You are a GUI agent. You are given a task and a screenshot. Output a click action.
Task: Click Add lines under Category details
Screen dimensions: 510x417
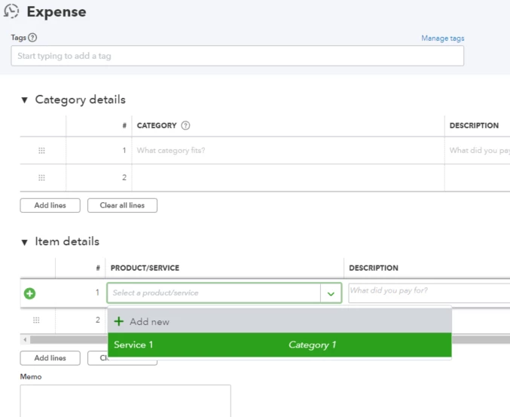tap(50, 205)
